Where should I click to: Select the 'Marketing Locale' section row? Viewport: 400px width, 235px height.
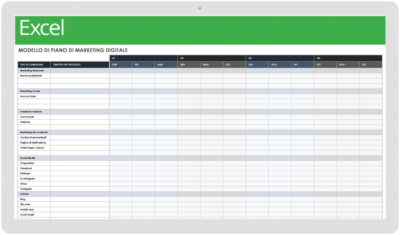[x=200, y=91]
